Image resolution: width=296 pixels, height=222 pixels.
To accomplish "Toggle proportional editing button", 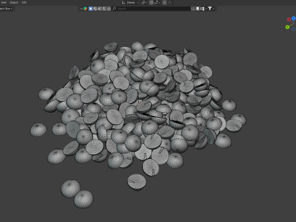I will pos(165,2).
